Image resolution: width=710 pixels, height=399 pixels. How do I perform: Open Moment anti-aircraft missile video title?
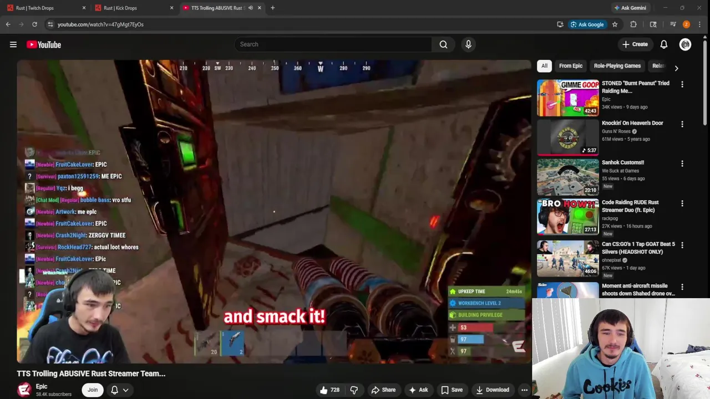click(x=638, y=289)
